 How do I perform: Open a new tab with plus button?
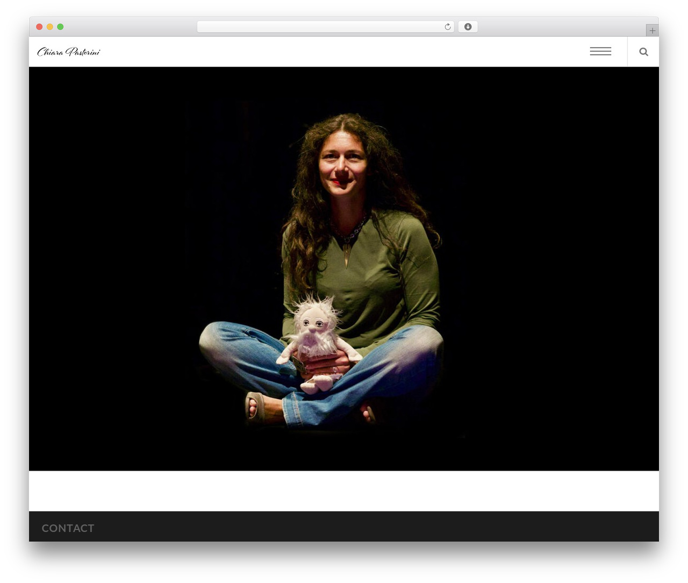pos(652,31)
